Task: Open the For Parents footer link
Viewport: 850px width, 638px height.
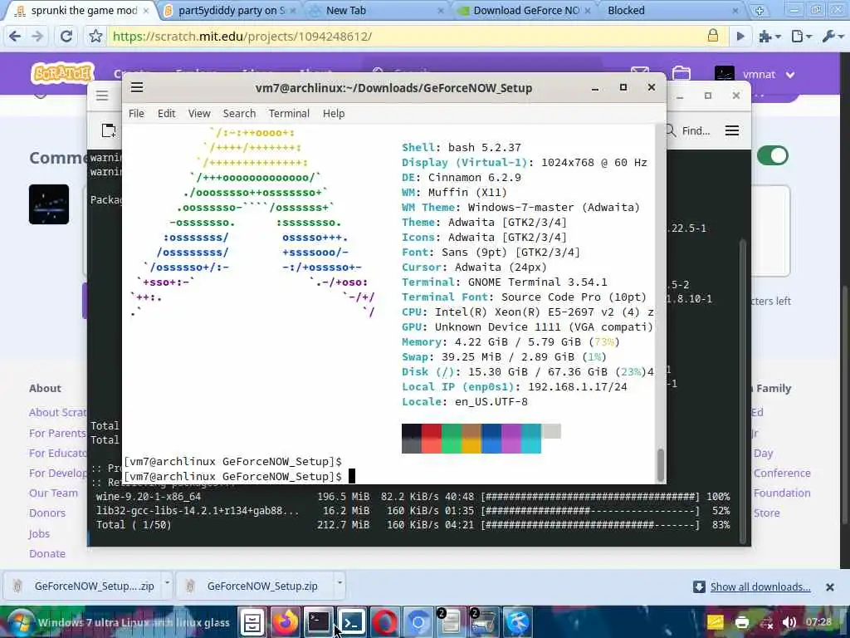Action: (x=57, y=433)
